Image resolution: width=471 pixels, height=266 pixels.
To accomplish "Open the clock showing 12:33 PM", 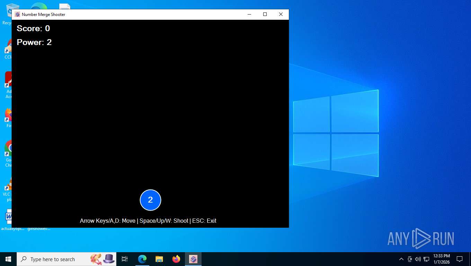I will (441, 259).
